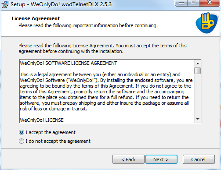Go back with the '< Back' button
This screenshot has width=221, height=170.
pos(128,159)
